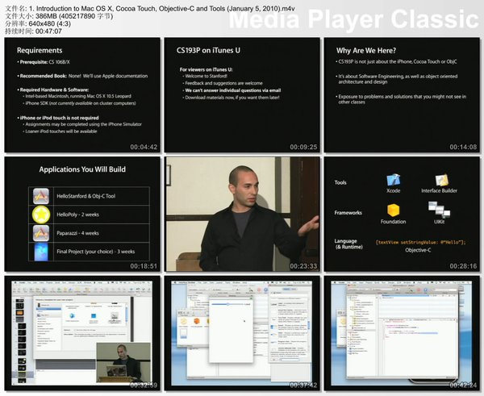The height and width of the screenshot is (396, 484).
Task: Click the Language (& Runtime) label
Action: pyautogui.click(x=348, y=244)
